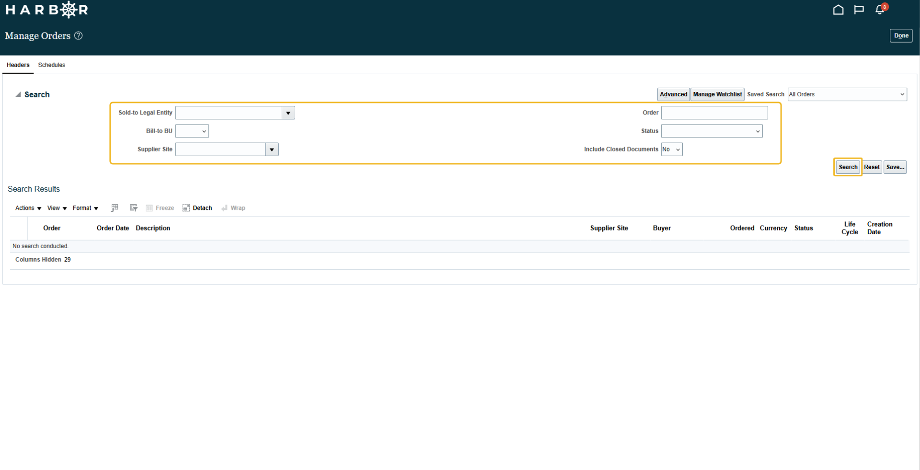Click the Search button
This screenshot has width=920, height=470.
coord(848,167)
